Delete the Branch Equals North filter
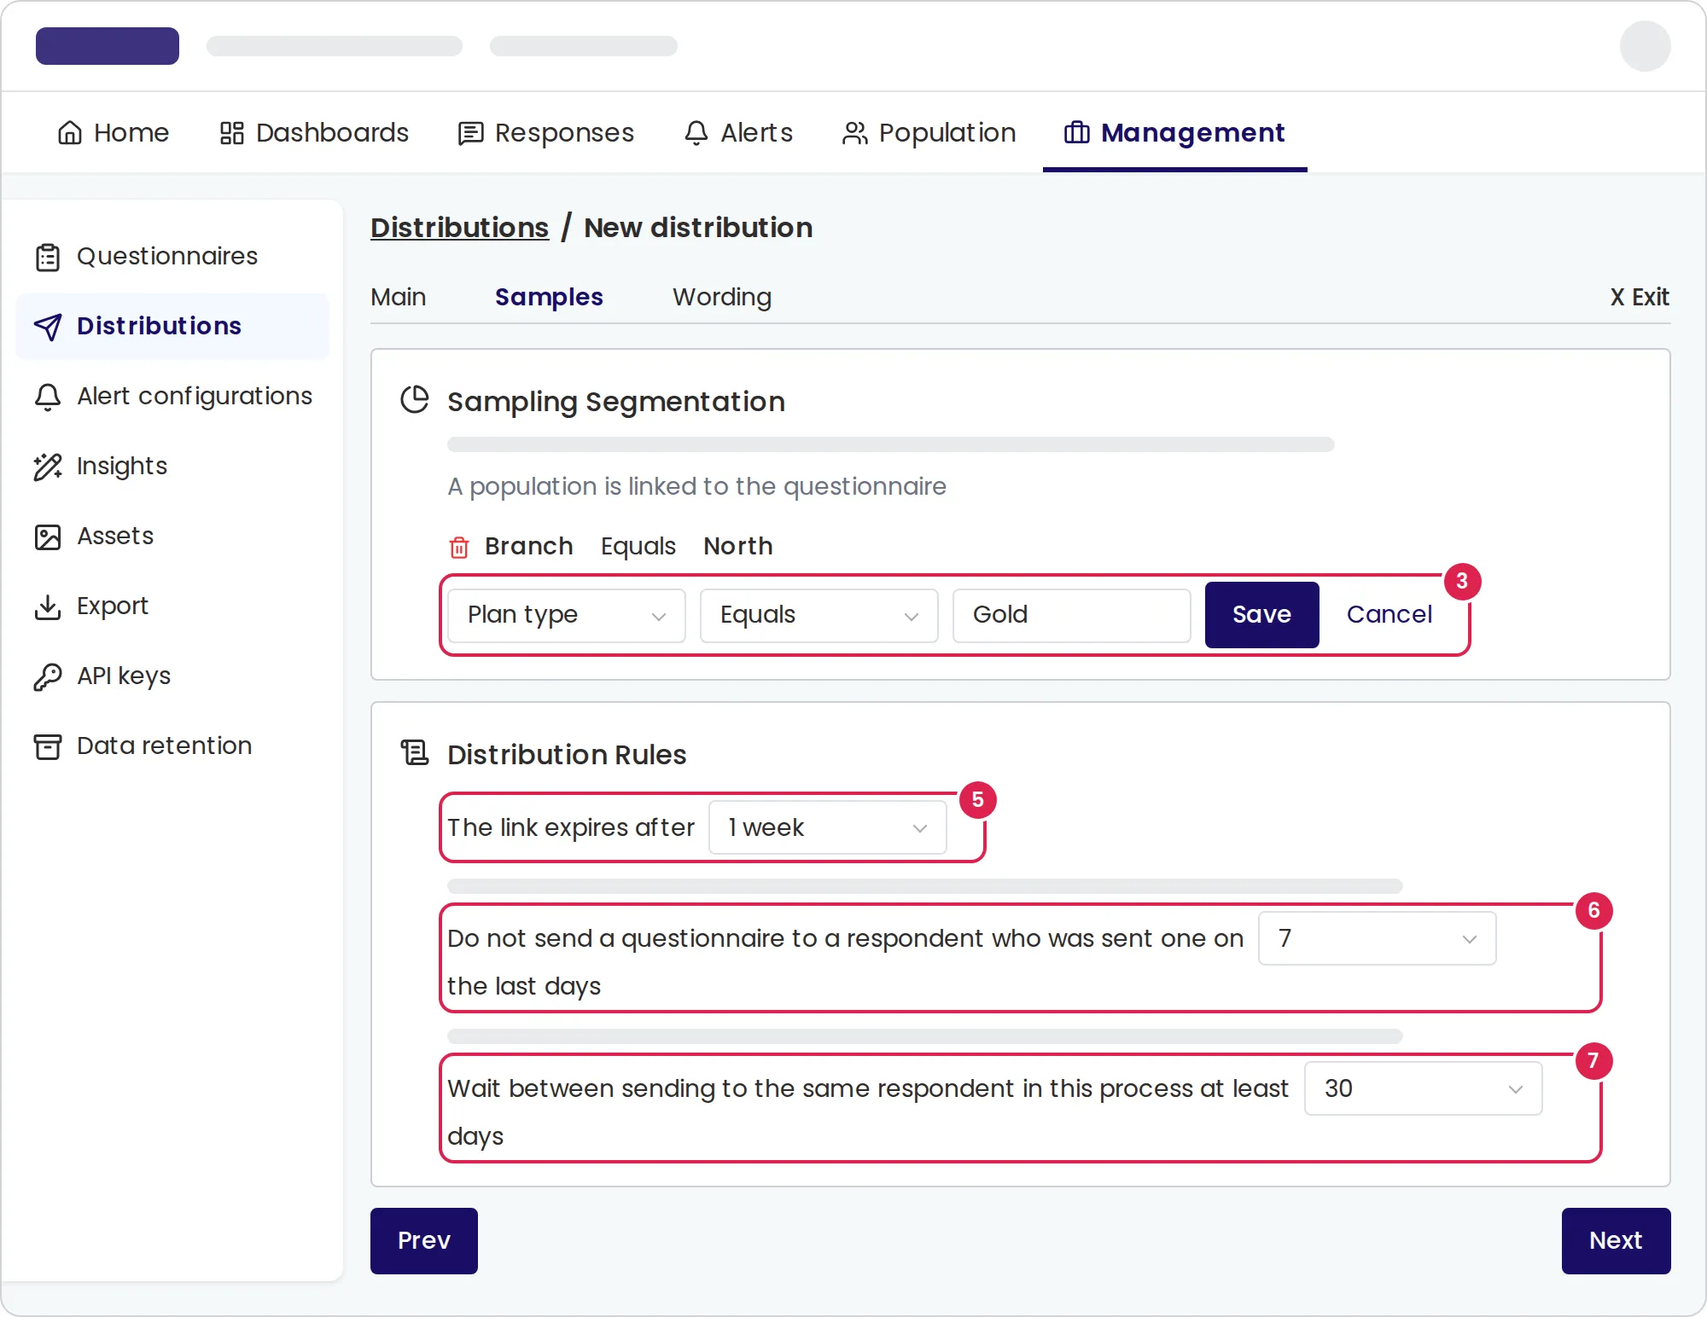The height and width of the screenshot is (1317, 1707). [x=459, y=547]
